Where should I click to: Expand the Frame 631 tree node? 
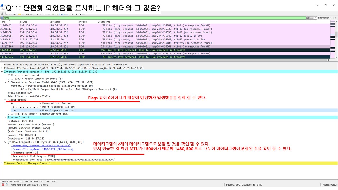[x=2, y=65]
